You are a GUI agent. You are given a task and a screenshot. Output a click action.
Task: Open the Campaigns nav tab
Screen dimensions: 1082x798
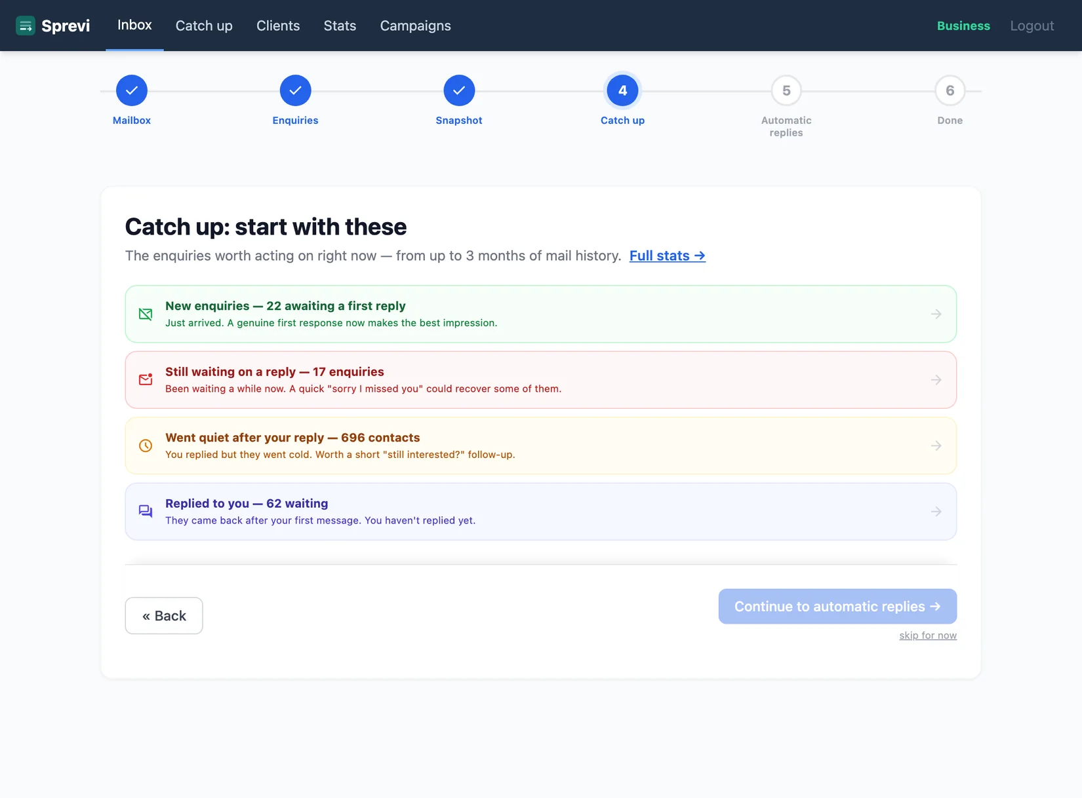pyautogui.click(x=416, y=26)
